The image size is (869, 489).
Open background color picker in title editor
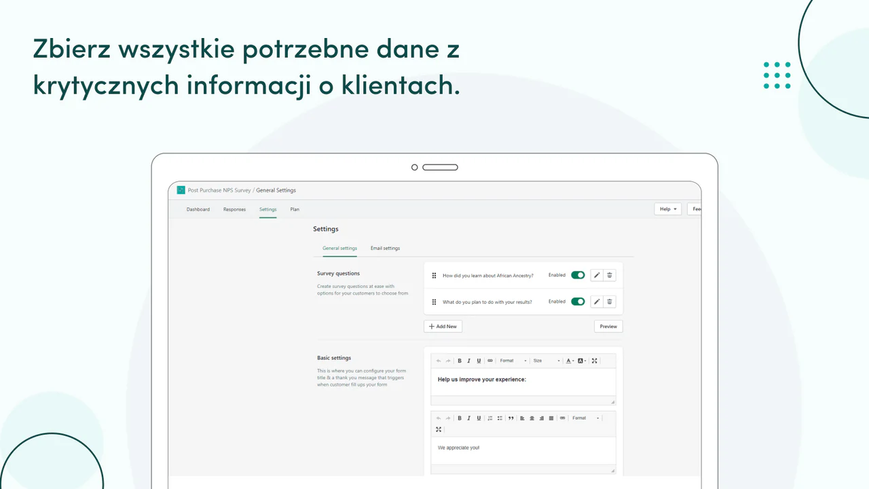click(x=582, y=361)
